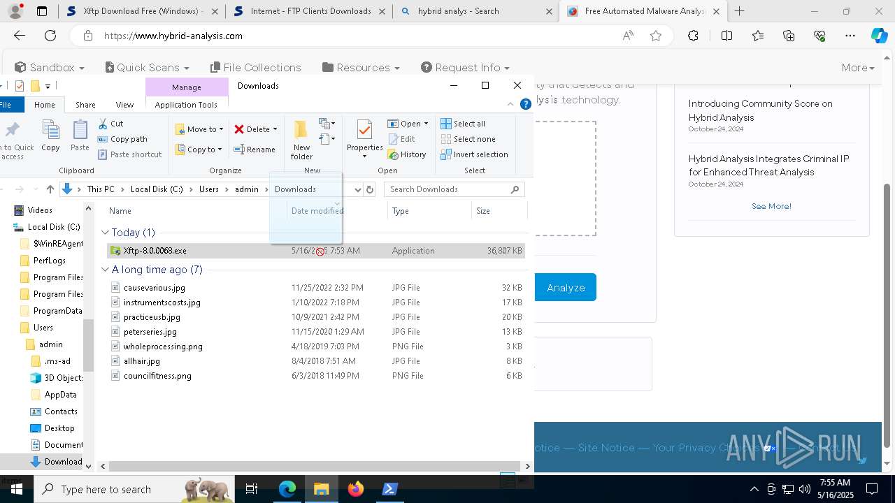Click Select all in ribbon
This screenshot has height=503, width=895.
pyautogui.click(x=463, y=124)
